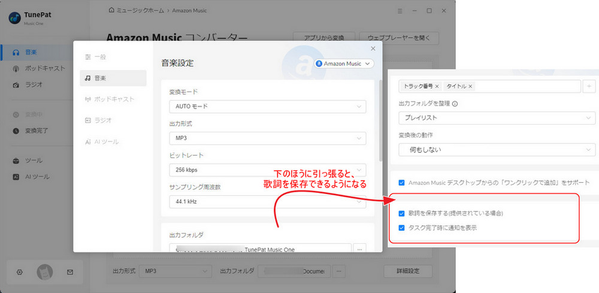Expand the サンプリング周波数 44.1 kHz dropdown
This screenshot has height=293, width=599.
tap(267, 201)
